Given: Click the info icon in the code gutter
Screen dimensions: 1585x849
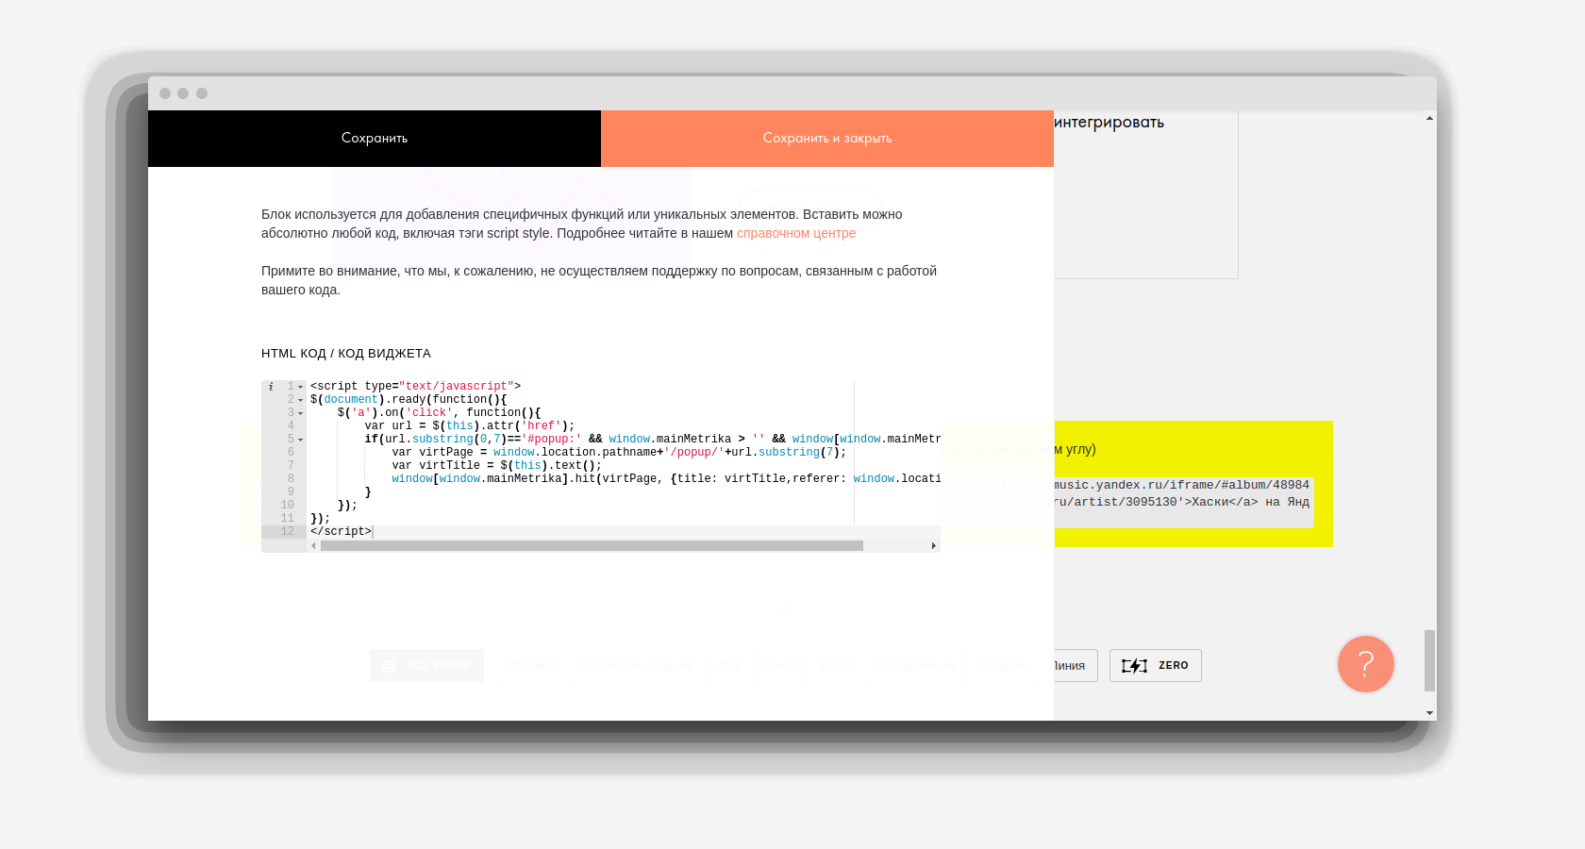Looking at the screenshot, I should coord(271,387).
